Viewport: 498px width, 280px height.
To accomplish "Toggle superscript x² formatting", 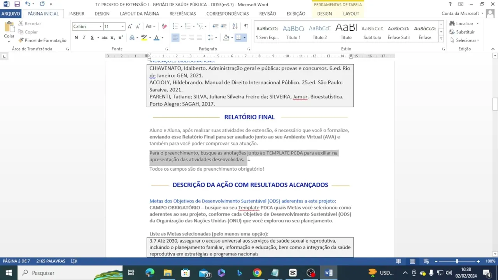I will click(x=120, y=37).
